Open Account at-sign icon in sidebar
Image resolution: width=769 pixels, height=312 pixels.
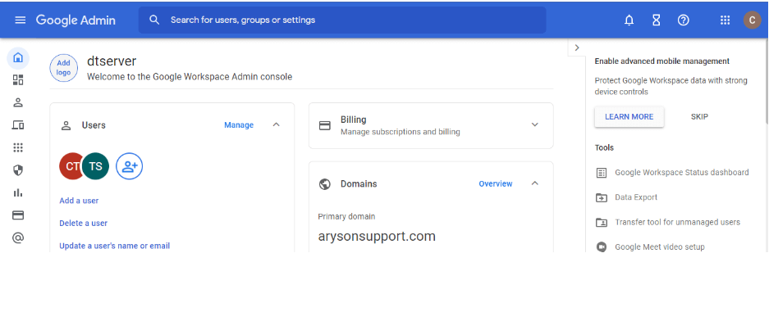(x=18, y=238)
